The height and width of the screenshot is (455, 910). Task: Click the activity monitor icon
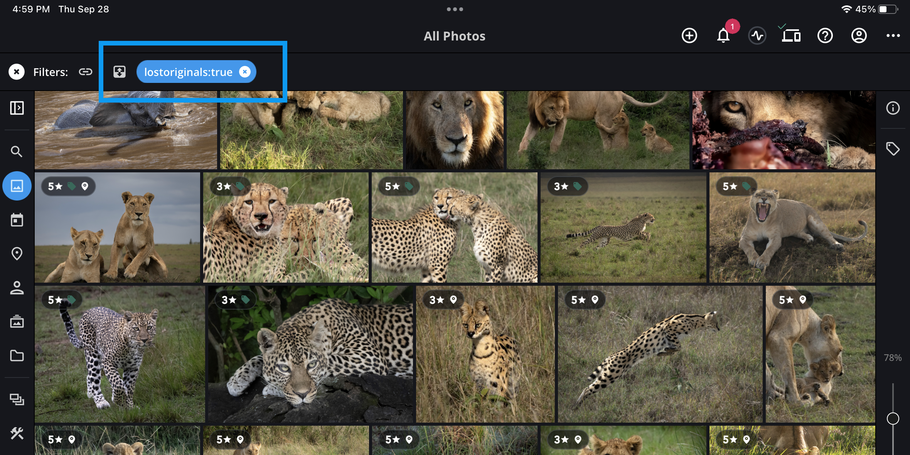(x=757, y=36)
